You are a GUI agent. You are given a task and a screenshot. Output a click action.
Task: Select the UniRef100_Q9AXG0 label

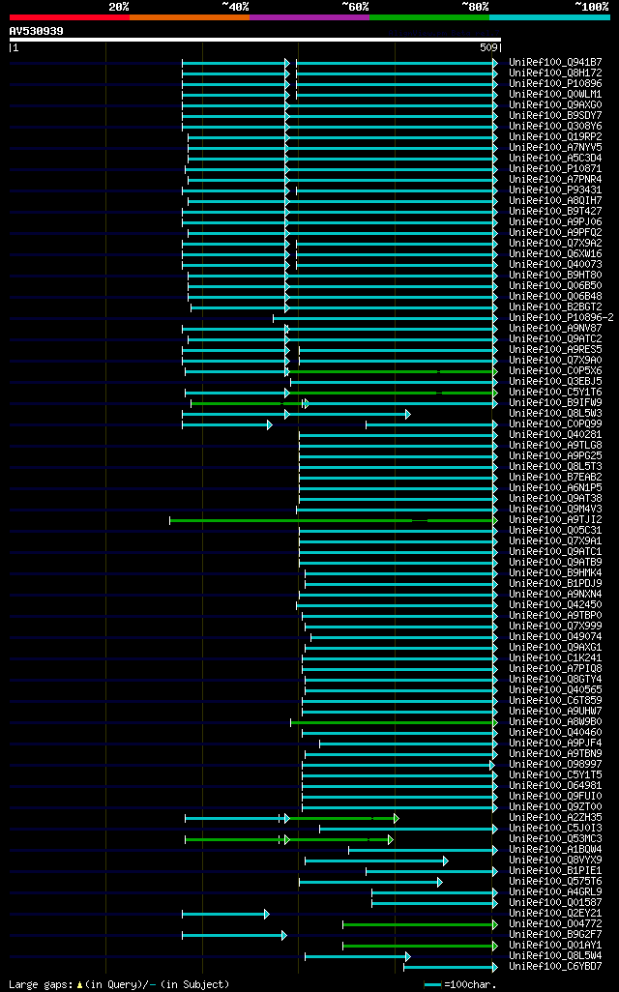click(x=556, y=105)
